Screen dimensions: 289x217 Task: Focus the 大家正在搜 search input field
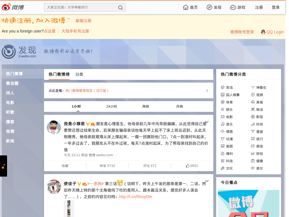pos(85,7)
